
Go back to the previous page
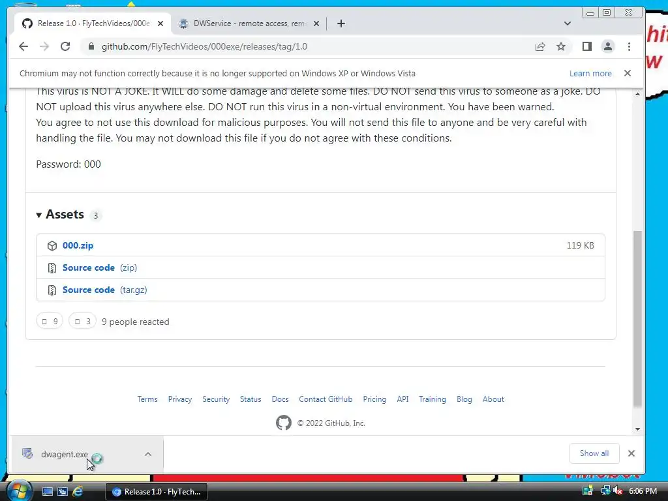pyautogui.click(x=23, y=46)
